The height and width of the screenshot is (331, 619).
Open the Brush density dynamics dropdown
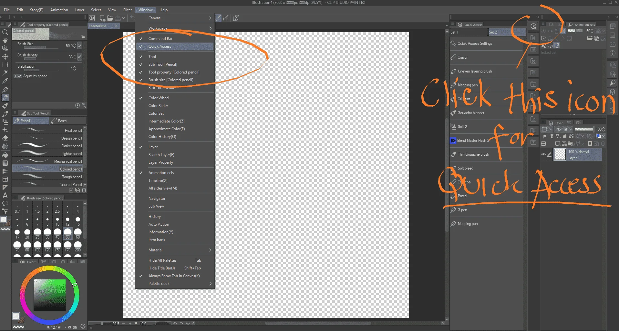[x=79, y=57]
